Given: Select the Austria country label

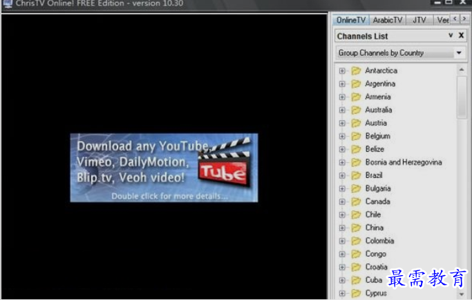Looking at the screenshot, I should click(x=376, y=123).
